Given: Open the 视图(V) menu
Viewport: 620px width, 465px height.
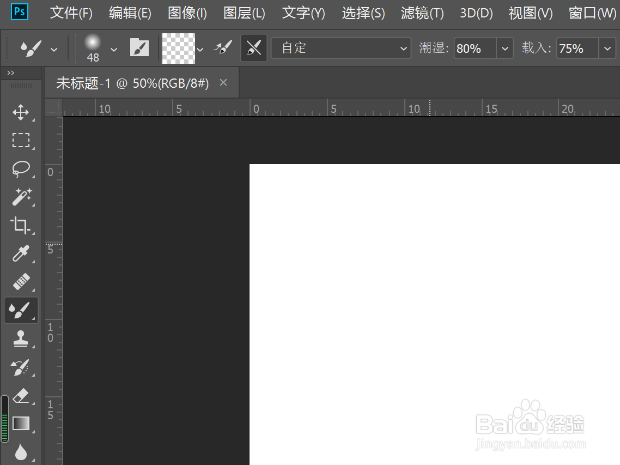Looking at the screenshot, I should [531, 14].
